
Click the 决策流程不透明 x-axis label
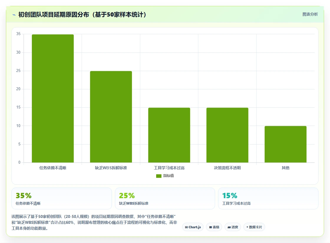tap(227, 168)
